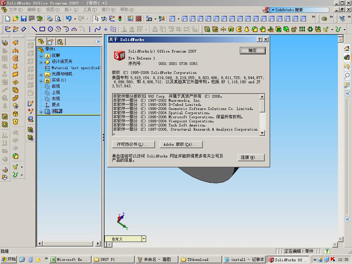The height and width of the screenshot is (264, 352).
Task: Expand the 拉伸1 feature node
Action: [41, 112]
